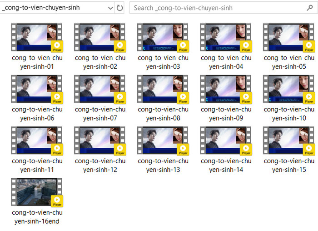The image size is (318, 231).
Task: Click file name label cong-to-vien-chuyen-sinh-07
Action: coord(100,114)
